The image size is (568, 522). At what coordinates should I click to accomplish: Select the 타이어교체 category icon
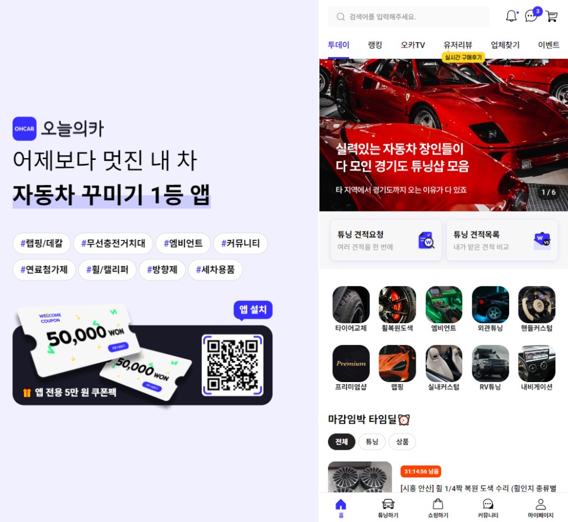(351, 306)
